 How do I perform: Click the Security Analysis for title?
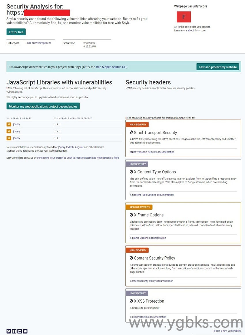point(35,6)
